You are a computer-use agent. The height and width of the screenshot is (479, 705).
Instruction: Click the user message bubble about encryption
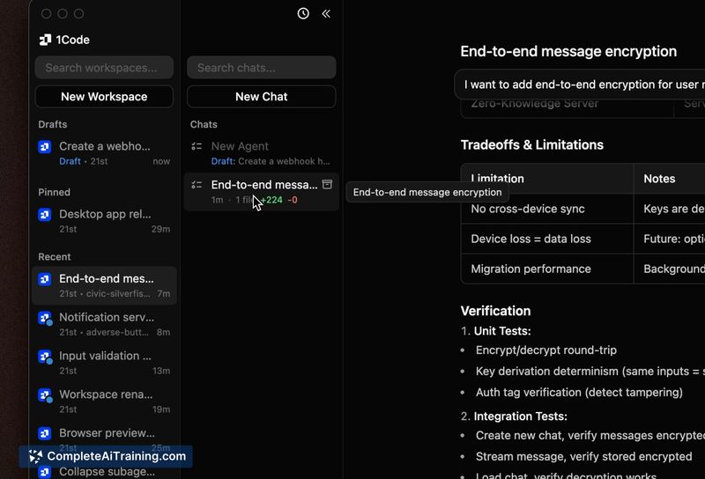click(582, 85)
